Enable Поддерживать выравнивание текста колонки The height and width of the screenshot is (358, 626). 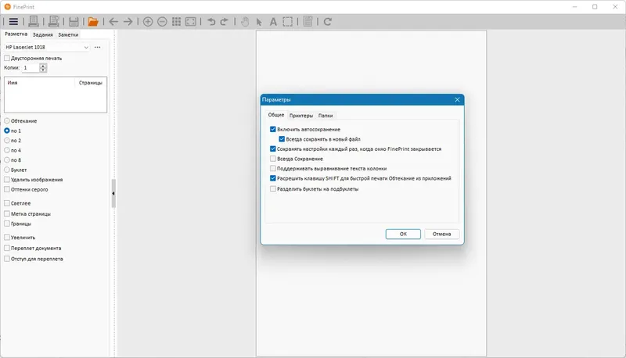tap(272, 168)
